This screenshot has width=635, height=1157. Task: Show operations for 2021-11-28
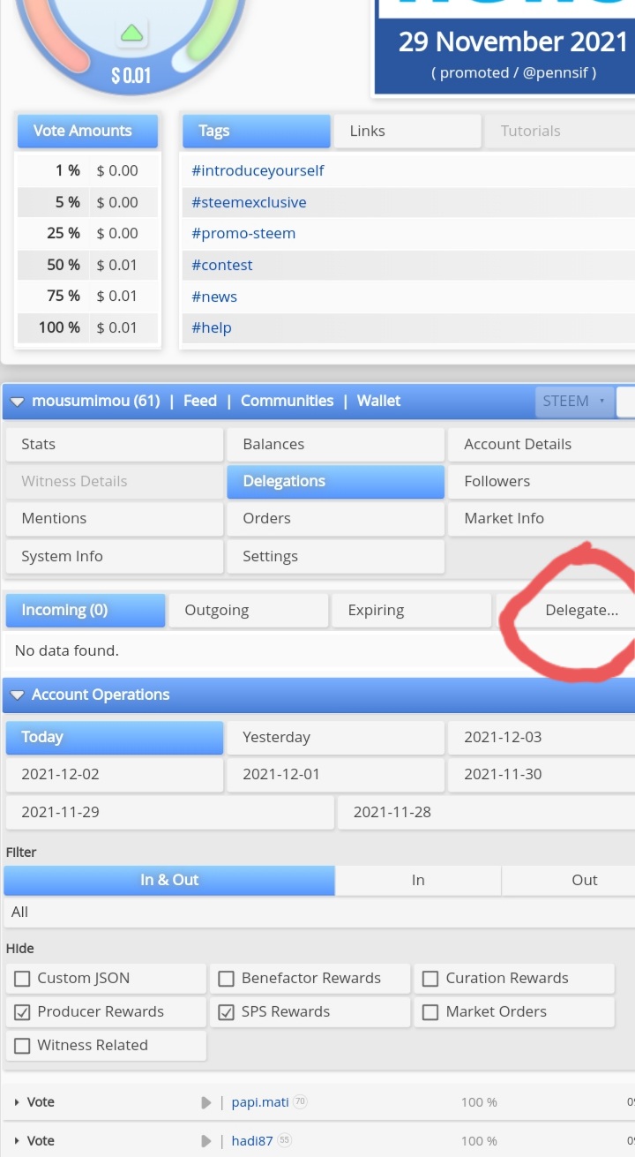pyautogui.click(x=486, y=812)
